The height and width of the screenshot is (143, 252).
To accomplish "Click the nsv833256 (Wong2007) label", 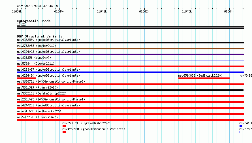I will (x=34, y=58).
